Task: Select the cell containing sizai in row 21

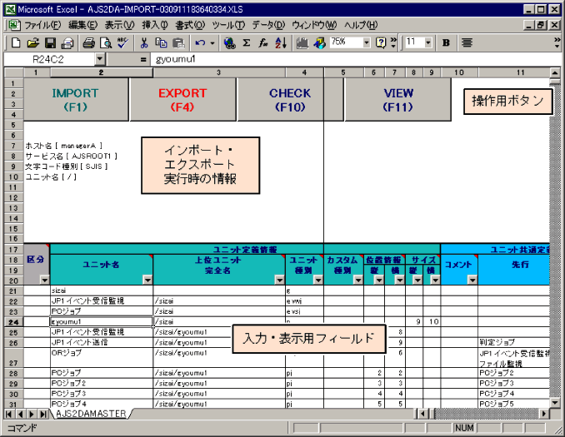Action: (x=102, y=291)
